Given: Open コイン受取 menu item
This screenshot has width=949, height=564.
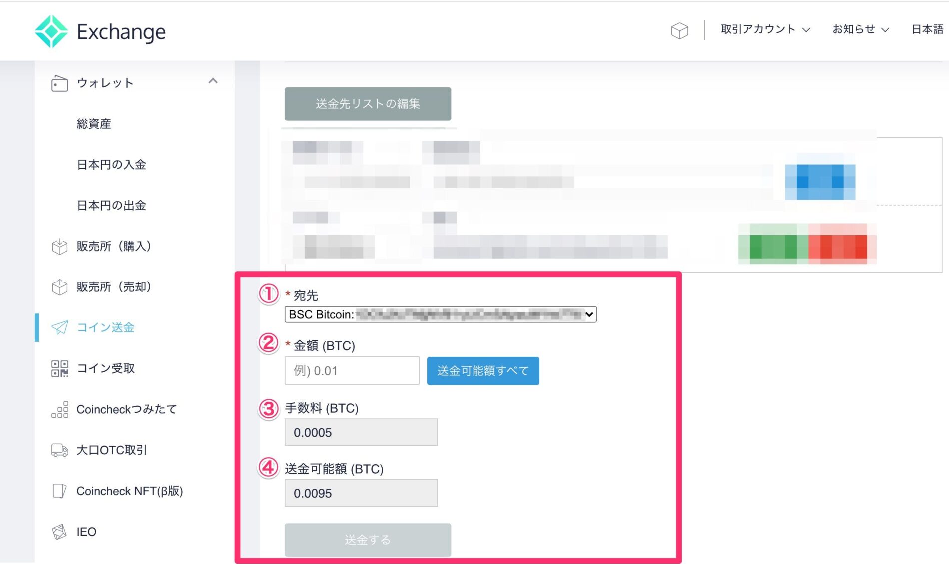Looking at the screenshot, I should point(105,369).
